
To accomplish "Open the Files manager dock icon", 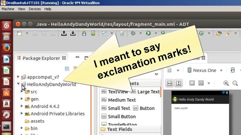I will (x=6, y=37).
